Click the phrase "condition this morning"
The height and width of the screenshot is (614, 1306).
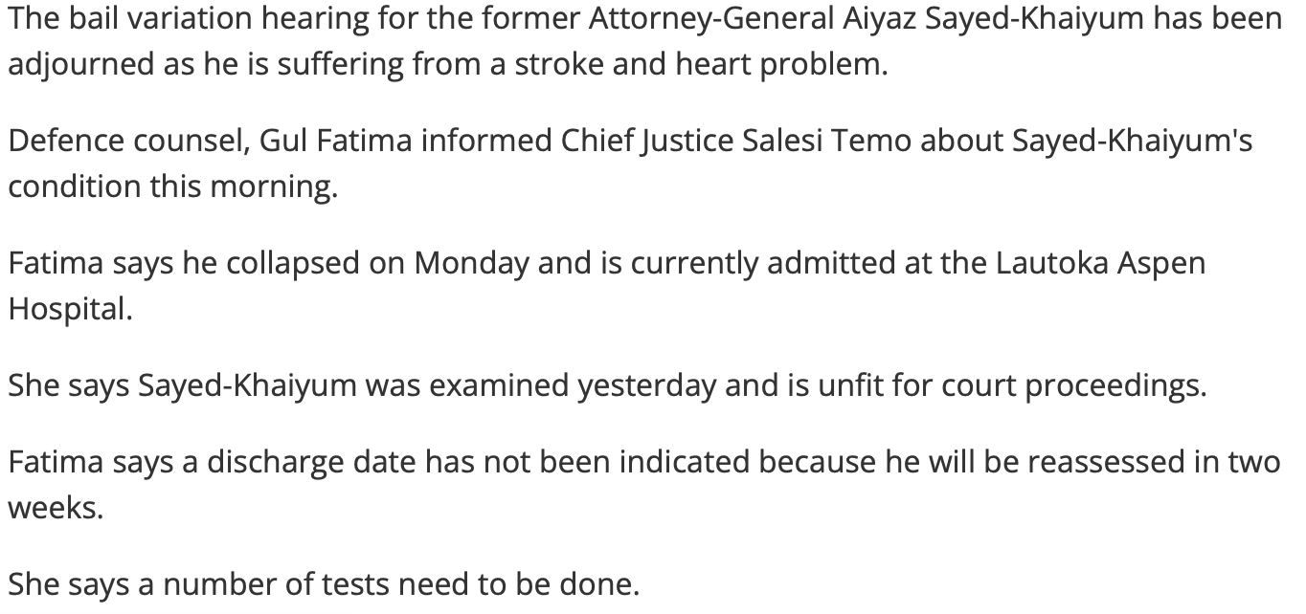pos(172,186)
